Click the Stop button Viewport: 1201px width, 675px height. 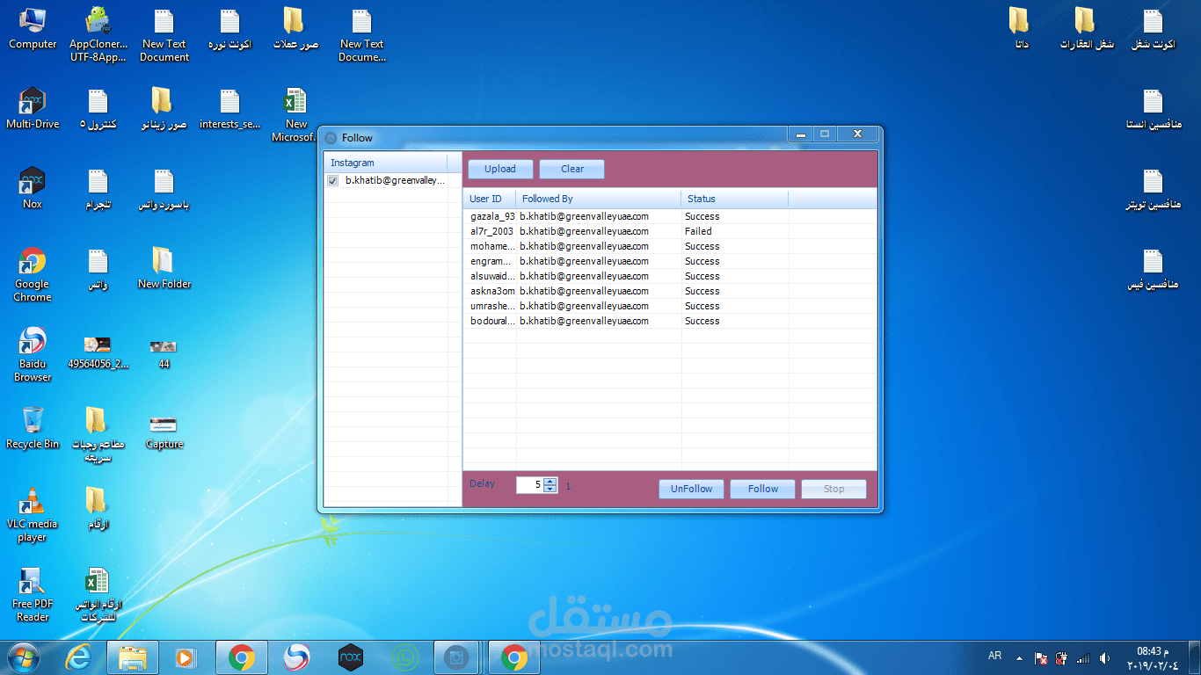point(833,489)
